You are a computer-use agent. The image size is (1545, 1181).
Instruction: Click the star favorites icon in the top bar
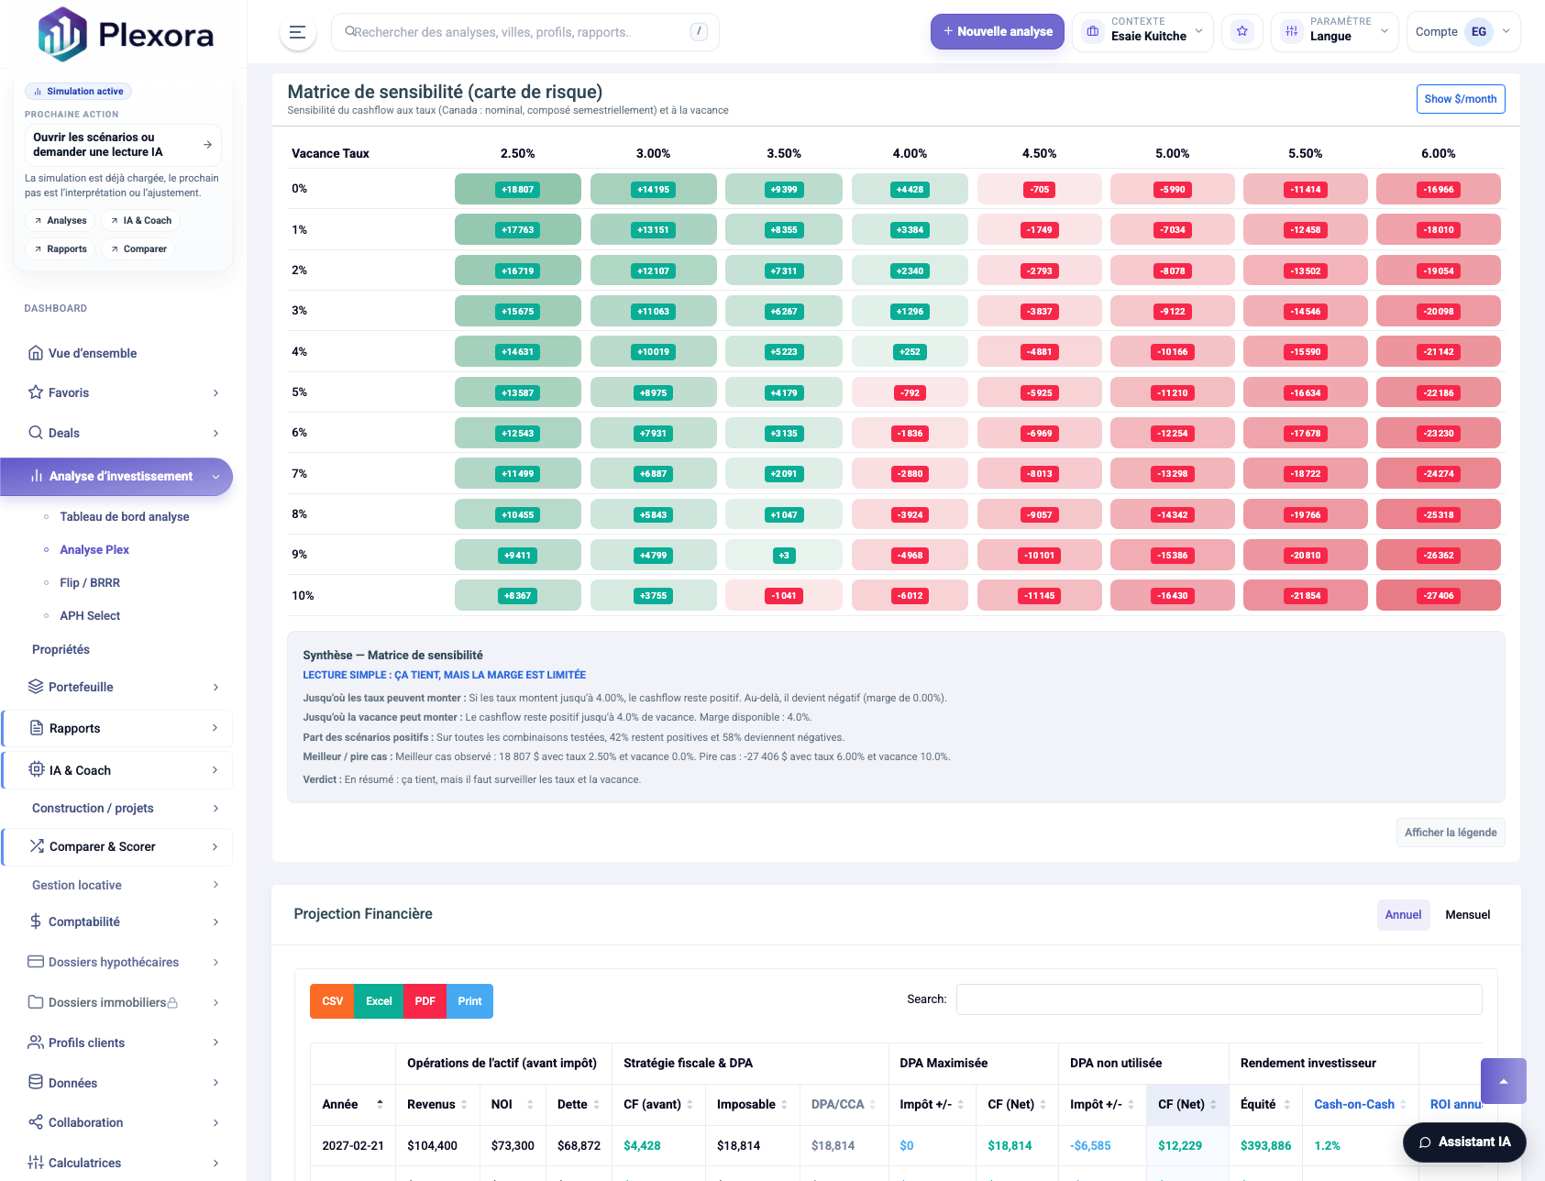1242,30
